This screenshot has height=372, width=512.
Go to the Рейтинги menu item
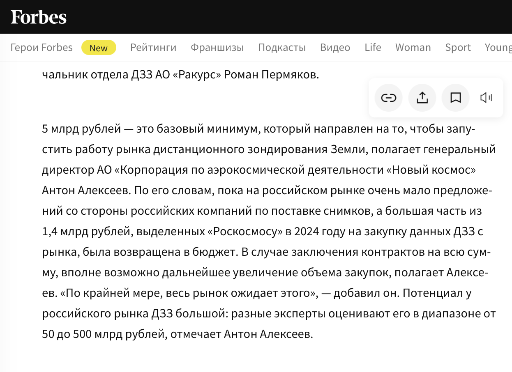153,48
